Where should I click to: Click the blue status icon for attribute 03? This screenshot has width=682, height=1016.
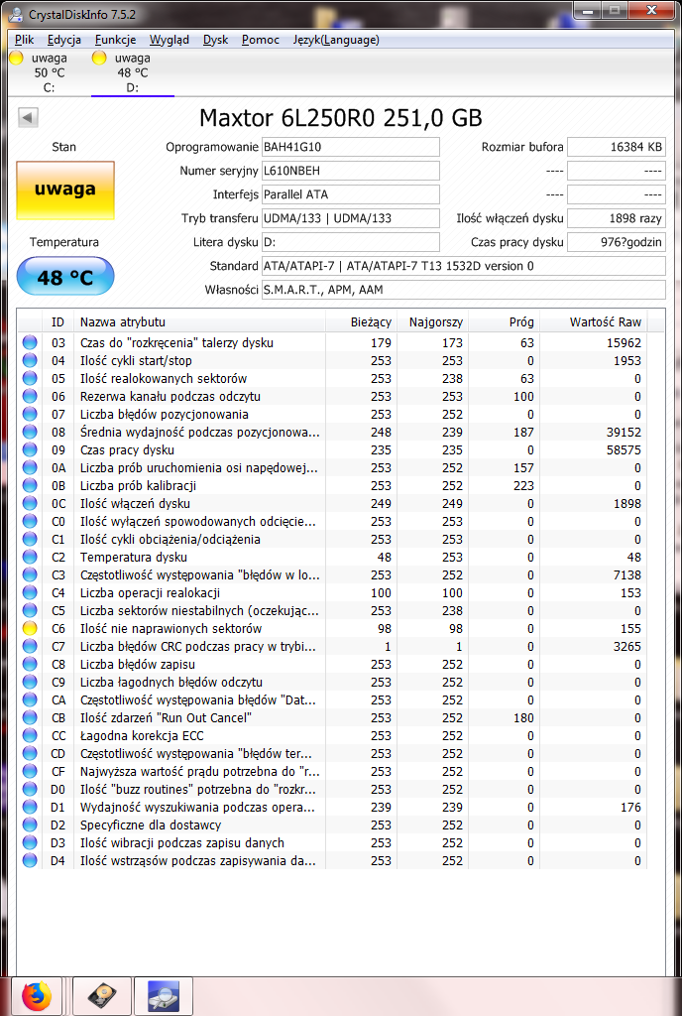pyautogui.click(x=30, y=342)
